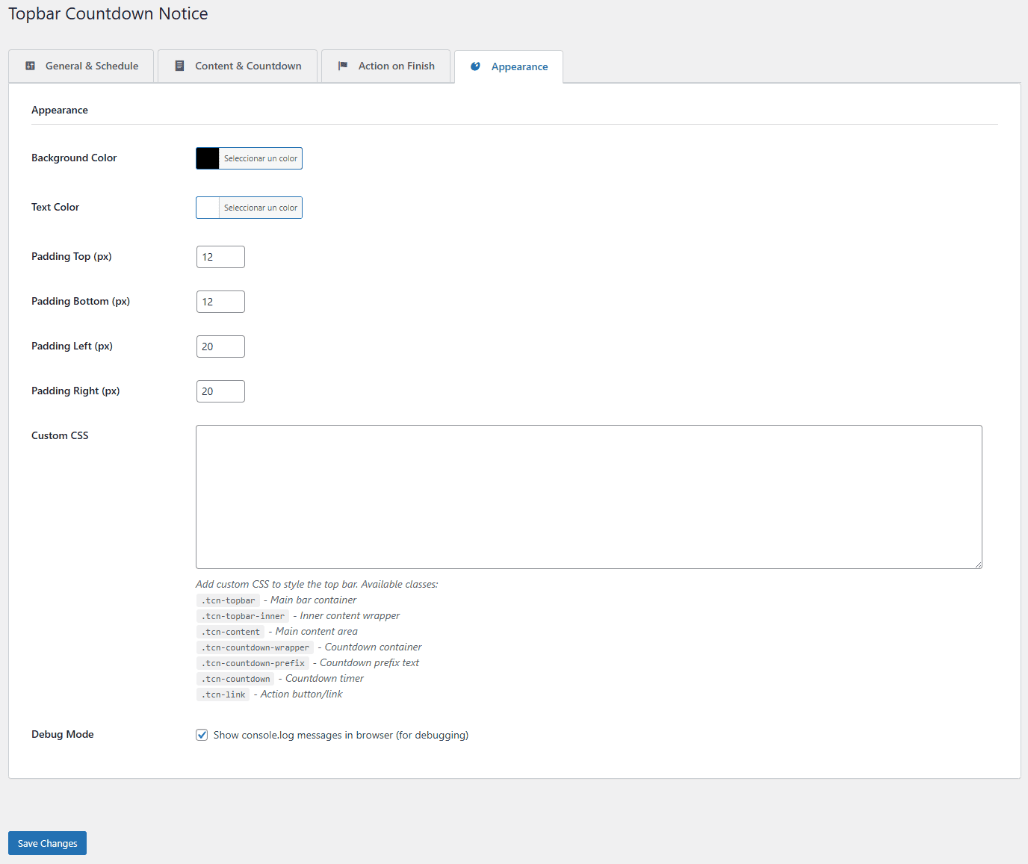Image resolution: width=1028 pixels, height=864 pixels.
Task: Click the General & Schedule grid icon
Action: click(31, 66)
